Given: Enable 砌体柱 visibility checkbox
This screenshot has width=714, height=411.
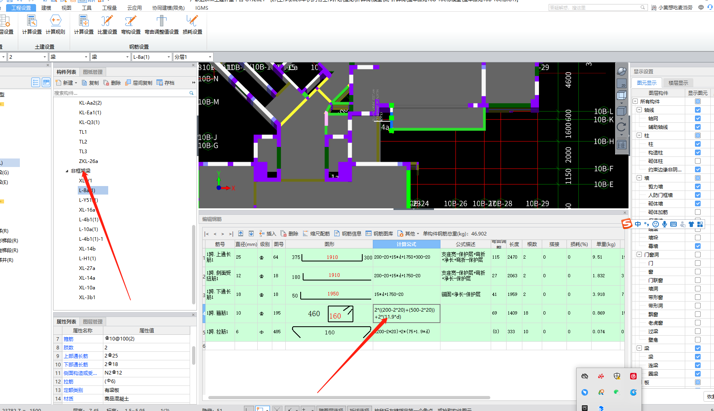Looking at the screenshot, I should click(x=698, y=161).
